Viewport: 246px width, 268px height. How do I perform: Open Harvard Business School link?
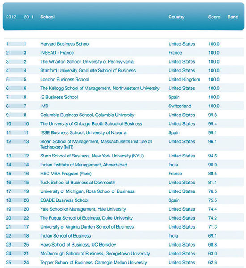point(65,44)
